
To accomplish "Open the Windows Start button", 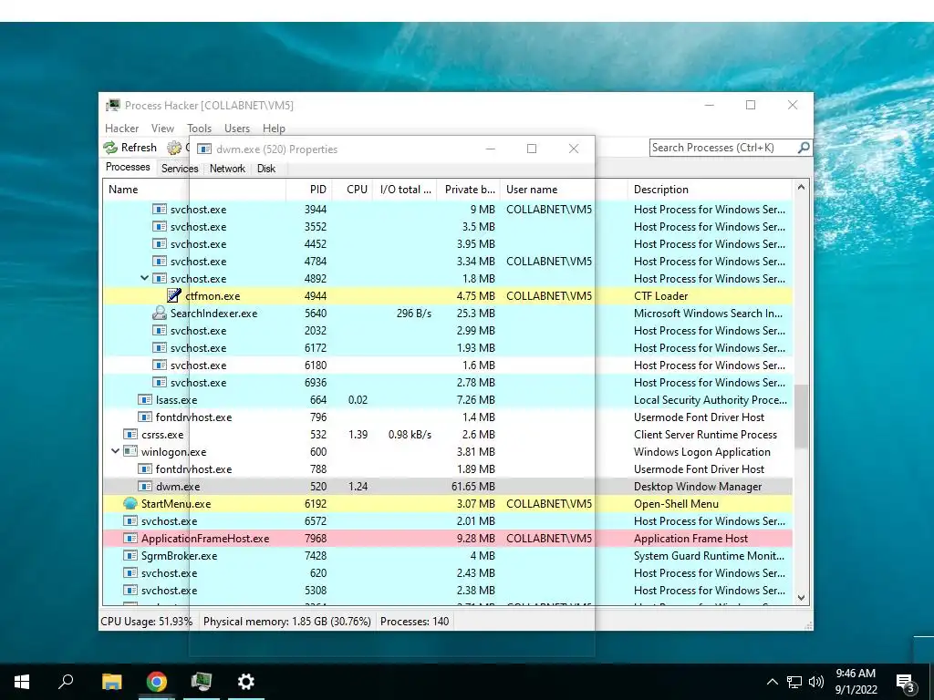I will (x=22, y=682).
